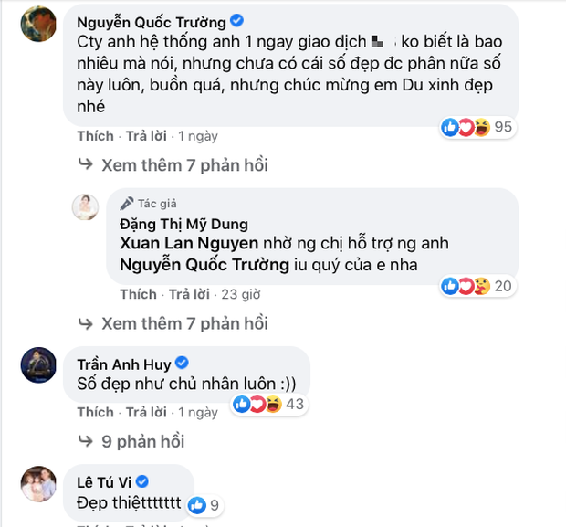Click Đặng Thị Mỹ Dung's avatar

(x=86, y=206)
